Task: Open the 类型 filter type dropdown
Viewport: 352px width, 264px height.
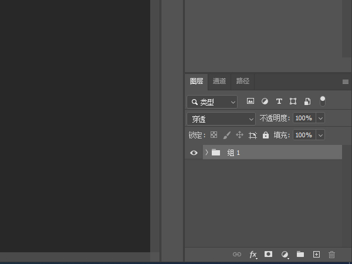Action: [212, 102]
